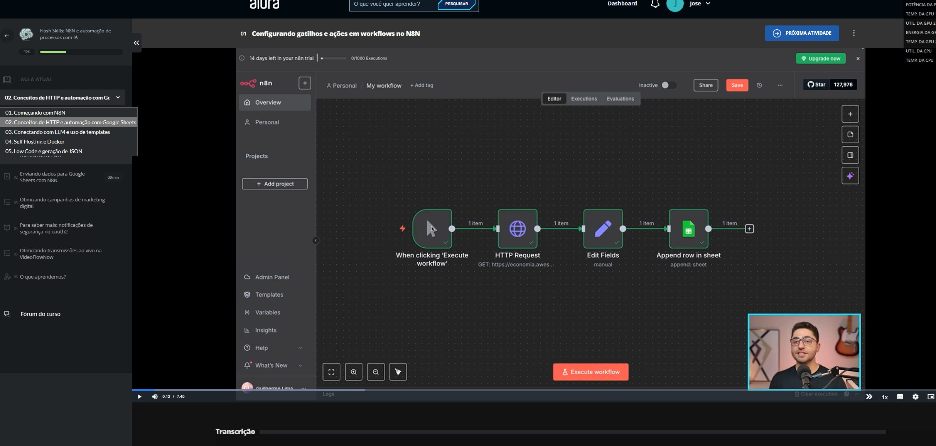Add node with canvas plus button

tap(850, 114)
